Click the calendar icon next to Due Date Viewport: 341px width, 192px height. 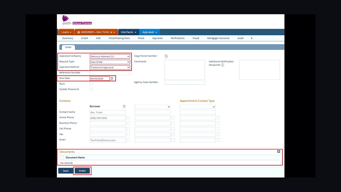[112, 79]
